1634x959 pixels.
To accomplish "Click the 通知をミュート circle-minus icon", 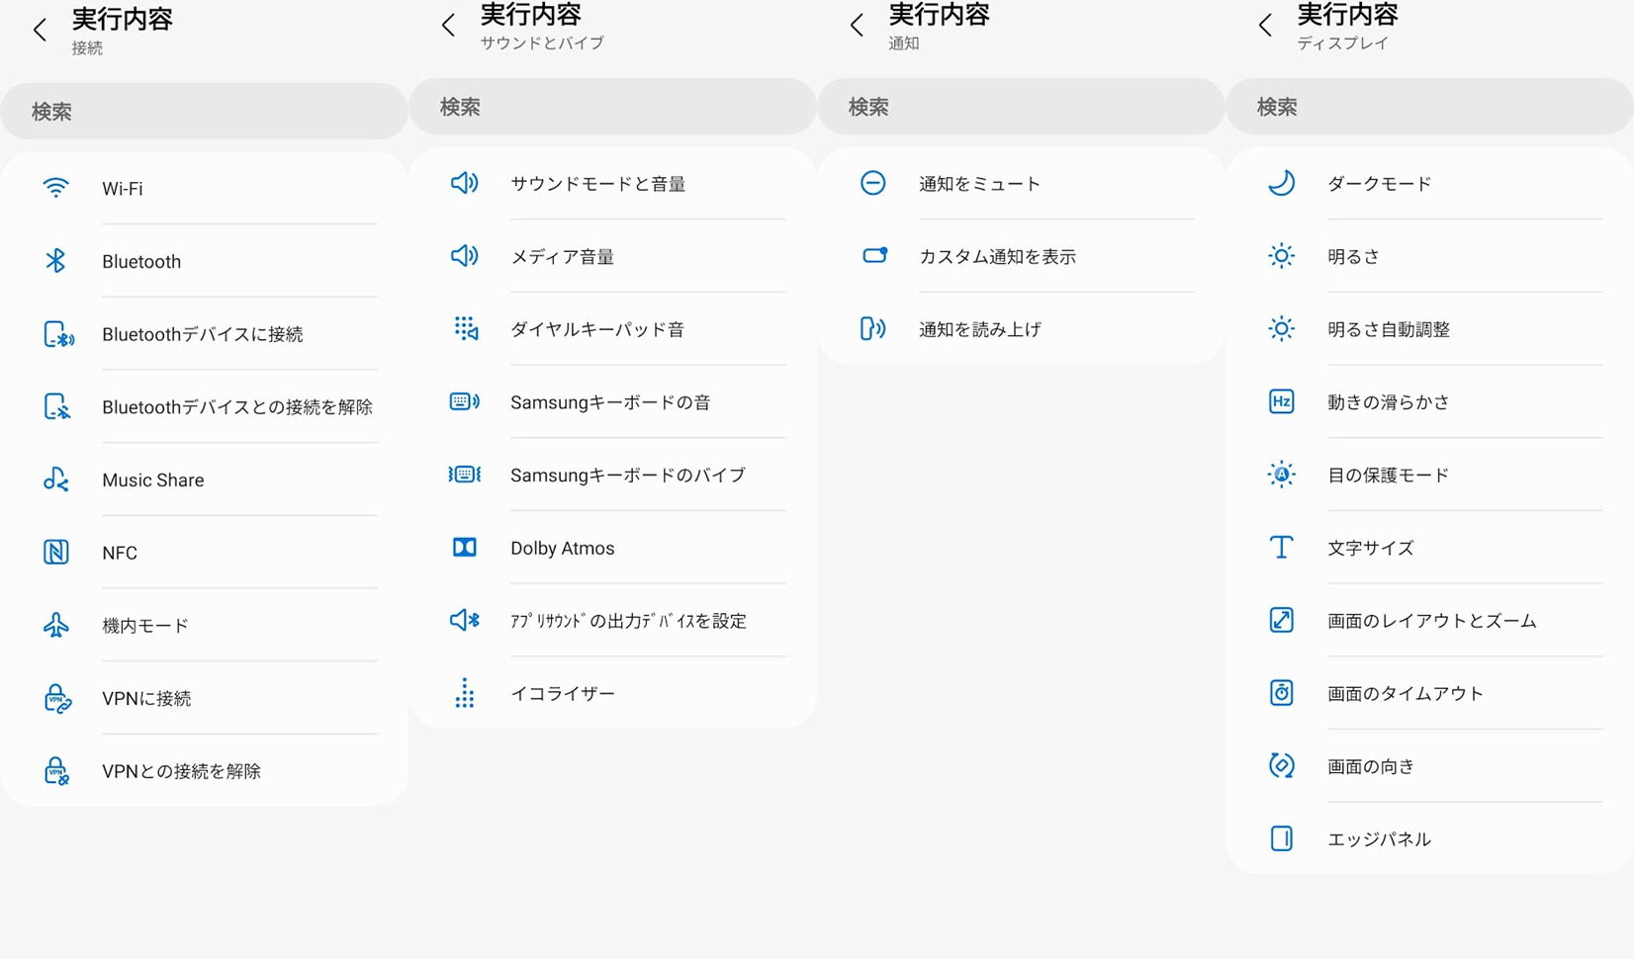I will point(872,183).
